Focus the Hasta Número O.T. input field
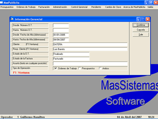 pyautogui.click(x=61, y=30)
